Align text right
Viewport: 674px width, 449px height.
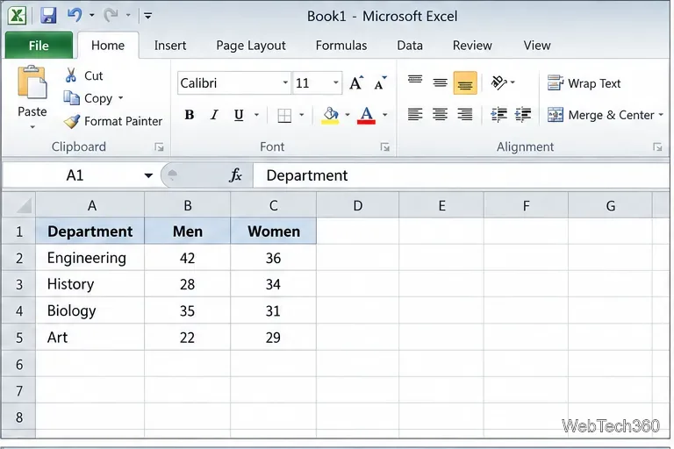pos(464,115)
